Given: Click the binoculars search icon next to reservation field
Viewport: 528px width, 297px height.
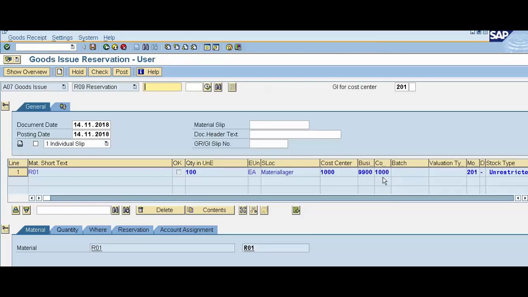Looking at the screenshot, I should pos(218,87).
